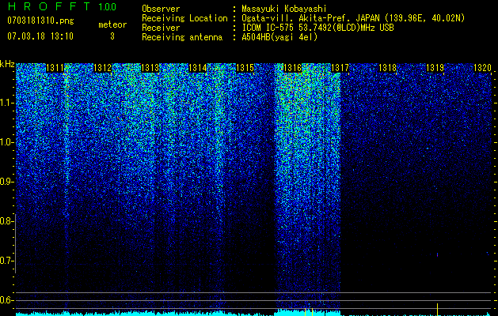This screenshot has width=498, height=316.
Task: Click the kHz axis unit label
Action: pos(7,64)
